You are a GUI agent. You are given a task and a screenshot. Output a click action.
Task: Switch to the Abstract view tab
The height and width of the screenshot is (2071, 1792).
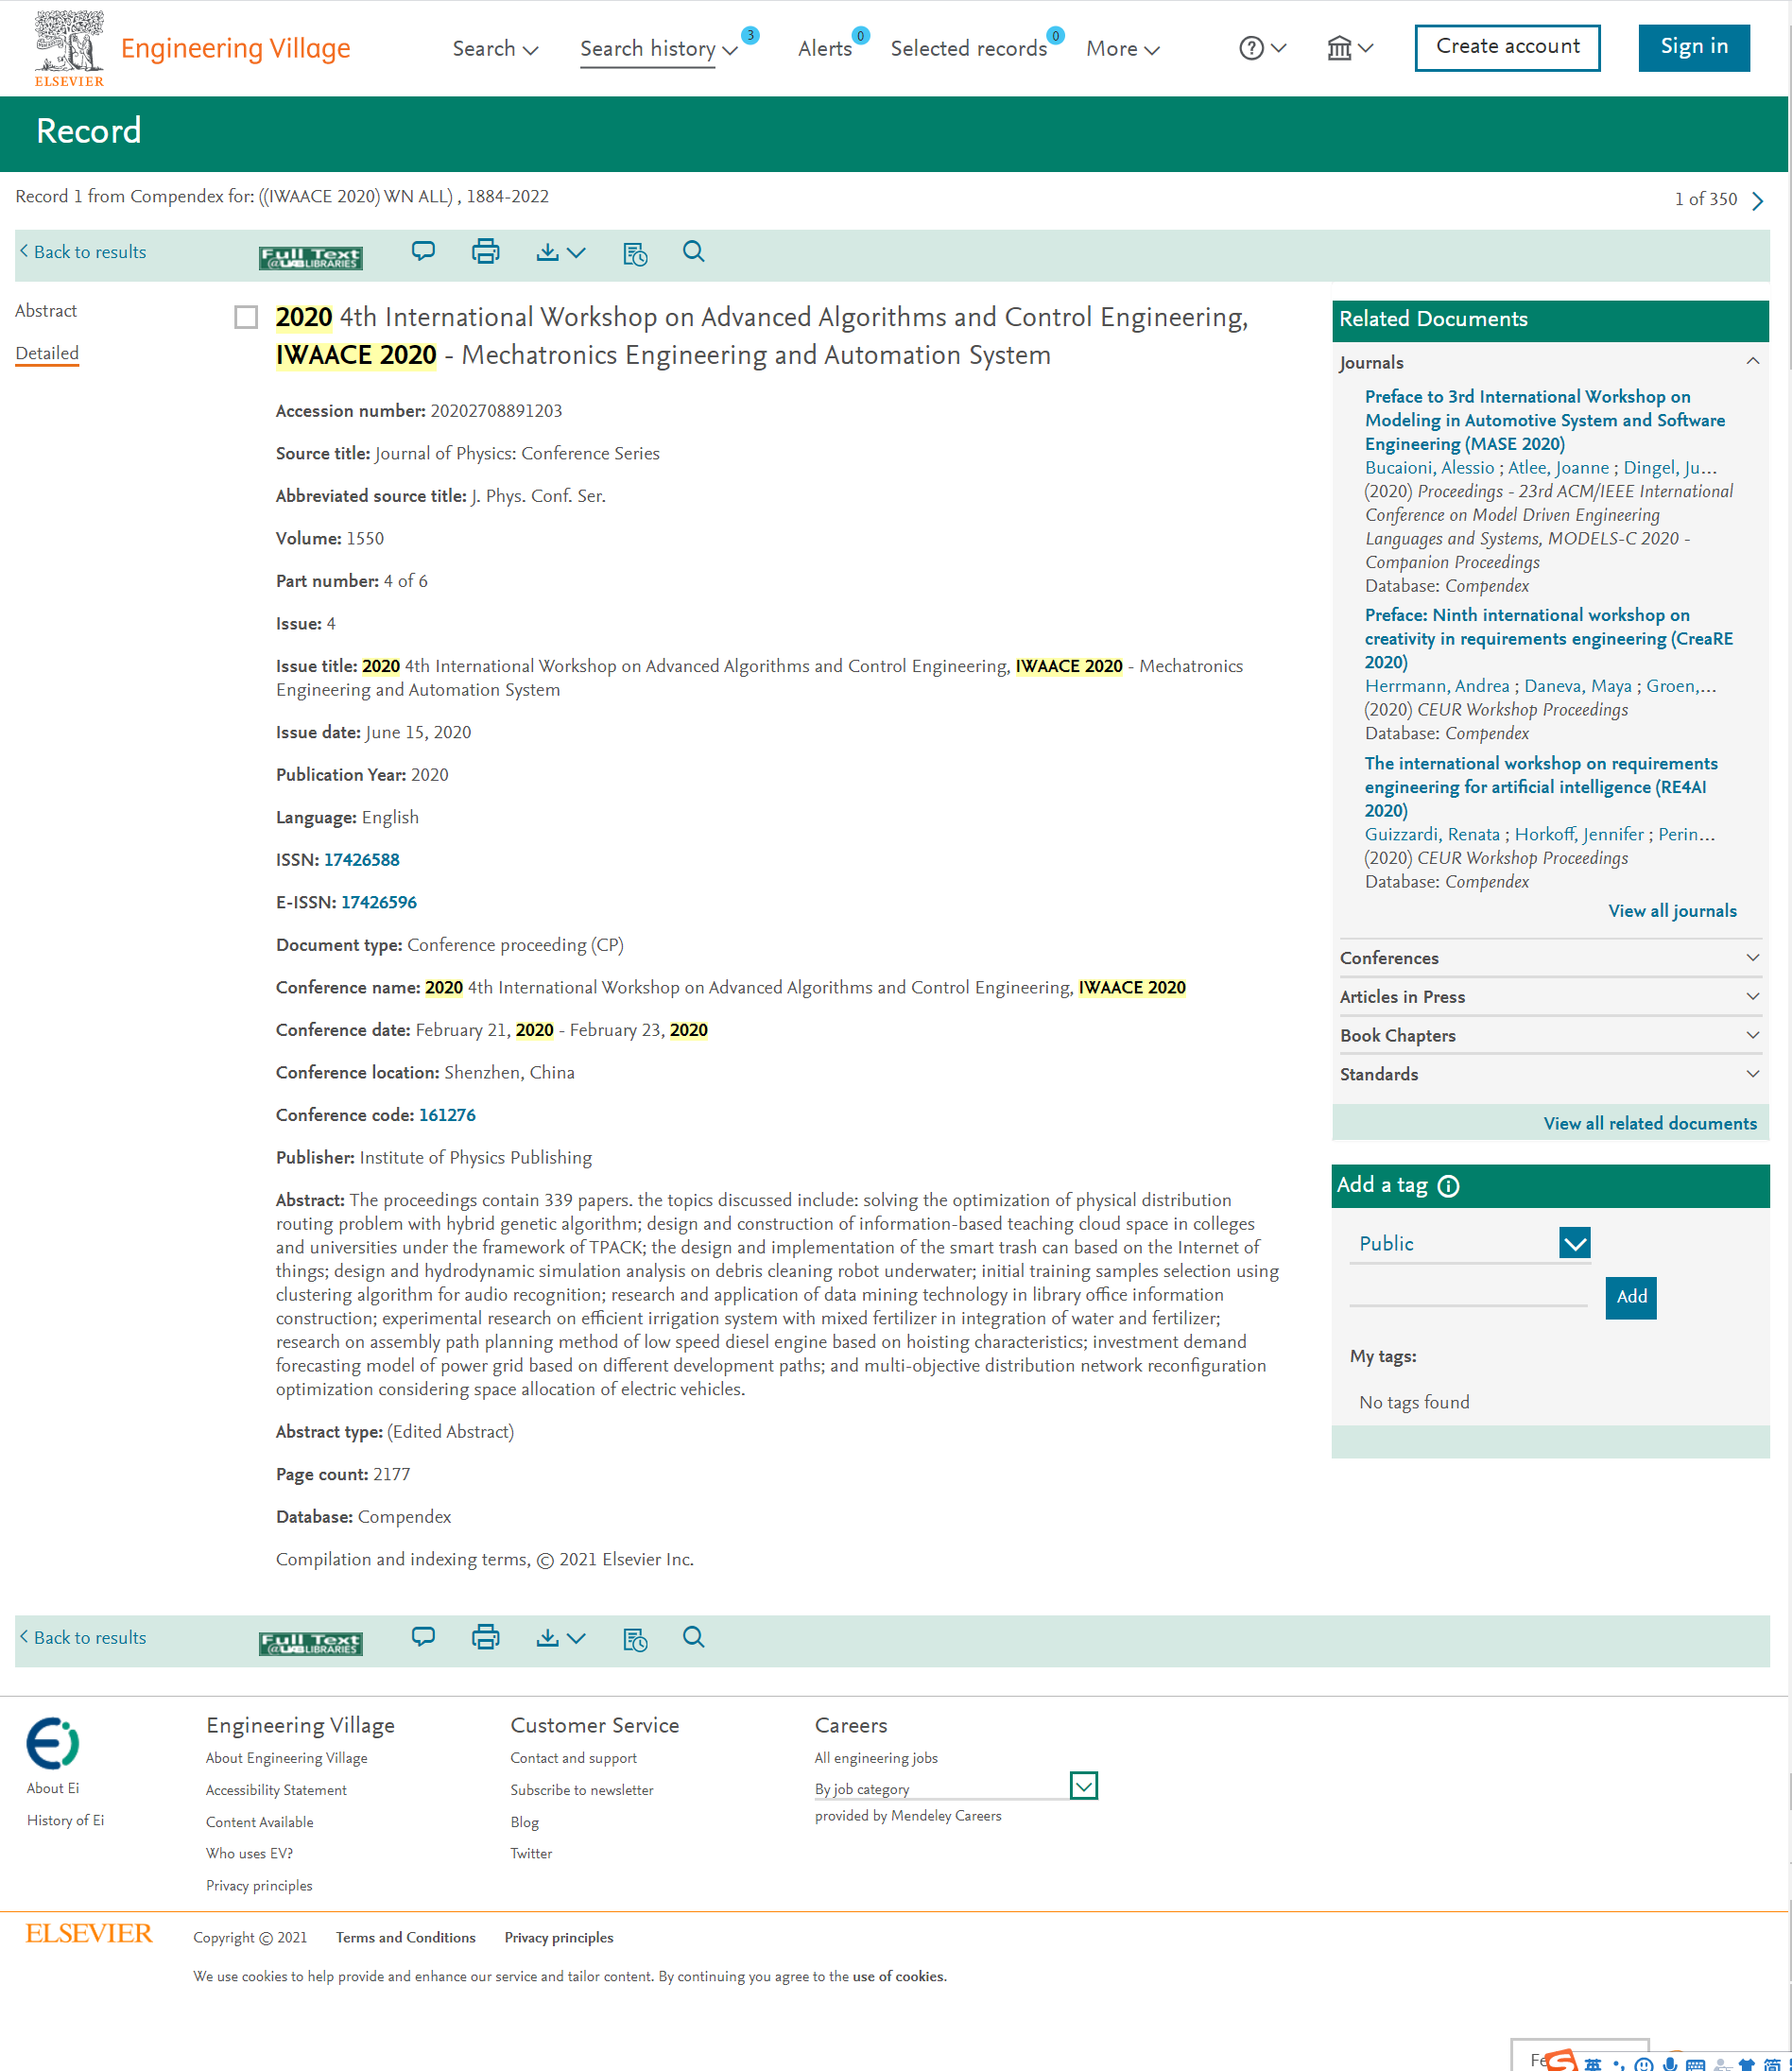coord(46,311)
